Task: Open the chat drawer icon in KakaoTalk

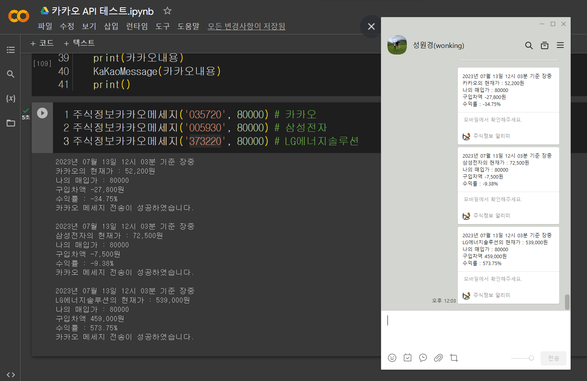Action: (x=544, y=46)
